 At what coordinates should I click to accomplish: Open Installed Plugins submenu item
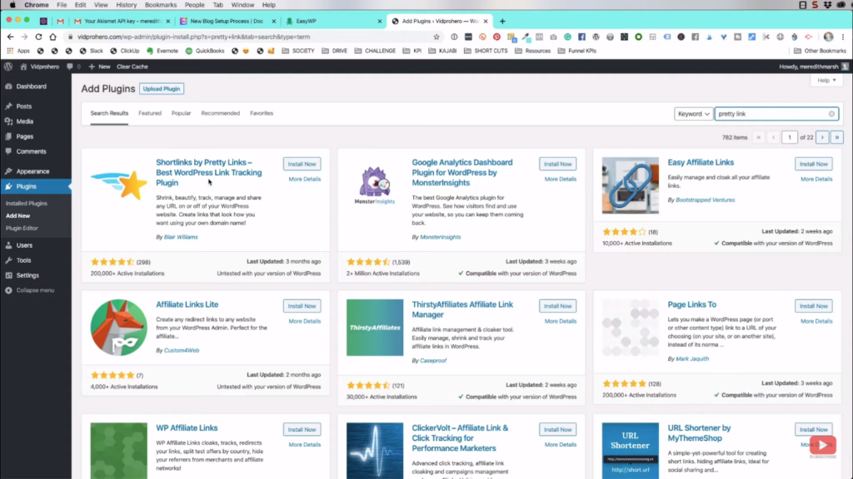coord(26,203)
